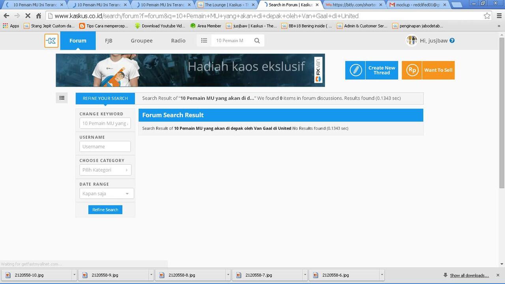Click the pencil icon on Create New Thread
505x284 pixels.
pyautogui.click(x=355, y=70)
